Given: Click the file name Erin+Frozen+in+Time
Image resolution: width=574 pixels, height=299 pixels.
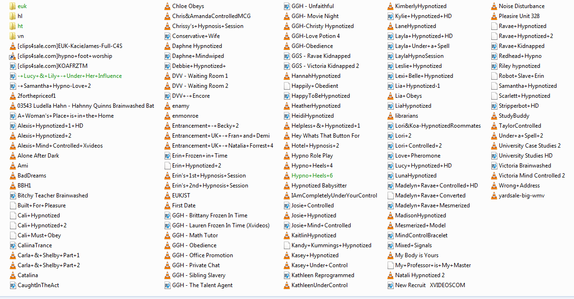Looking at the screenshot, I should (x=200, y=156).
